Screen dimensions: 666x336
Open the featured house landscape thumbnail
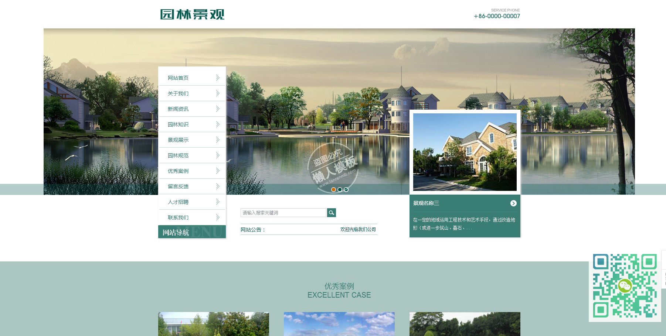[465, 152]
